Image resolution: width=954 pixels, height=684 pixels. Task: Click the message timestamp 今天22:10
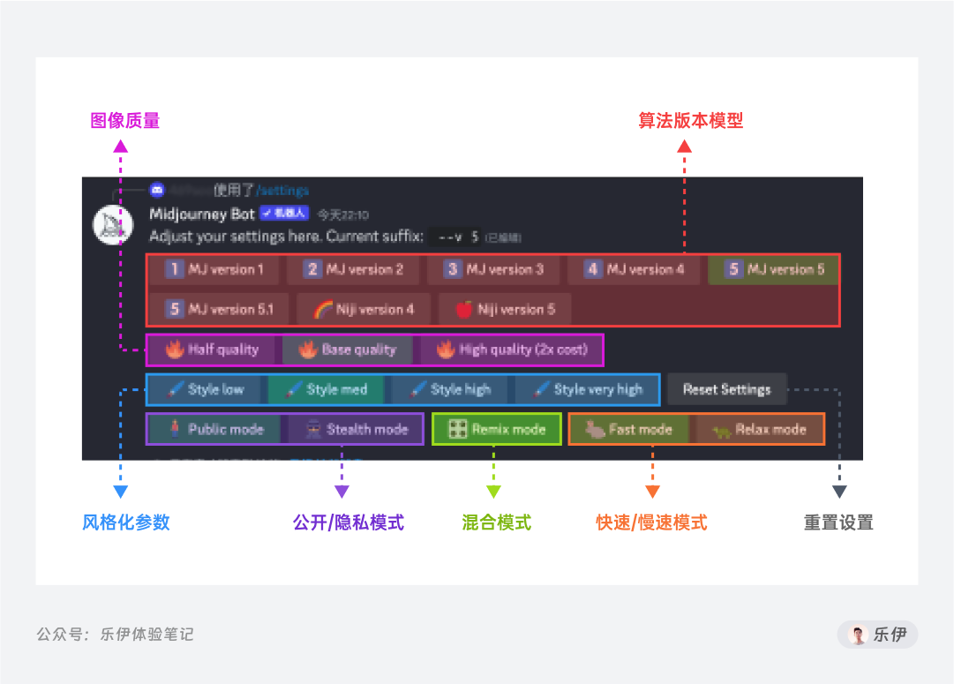(x=344, y=214)
